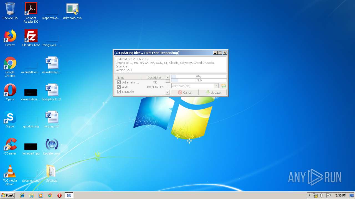Select peterinn.png file icon
Screen dimensions: 355x199
(x=31, y=175)
